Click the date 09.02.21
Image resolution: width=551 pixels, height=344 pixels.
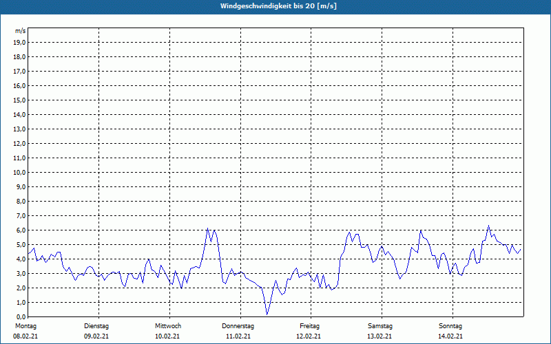96,336
